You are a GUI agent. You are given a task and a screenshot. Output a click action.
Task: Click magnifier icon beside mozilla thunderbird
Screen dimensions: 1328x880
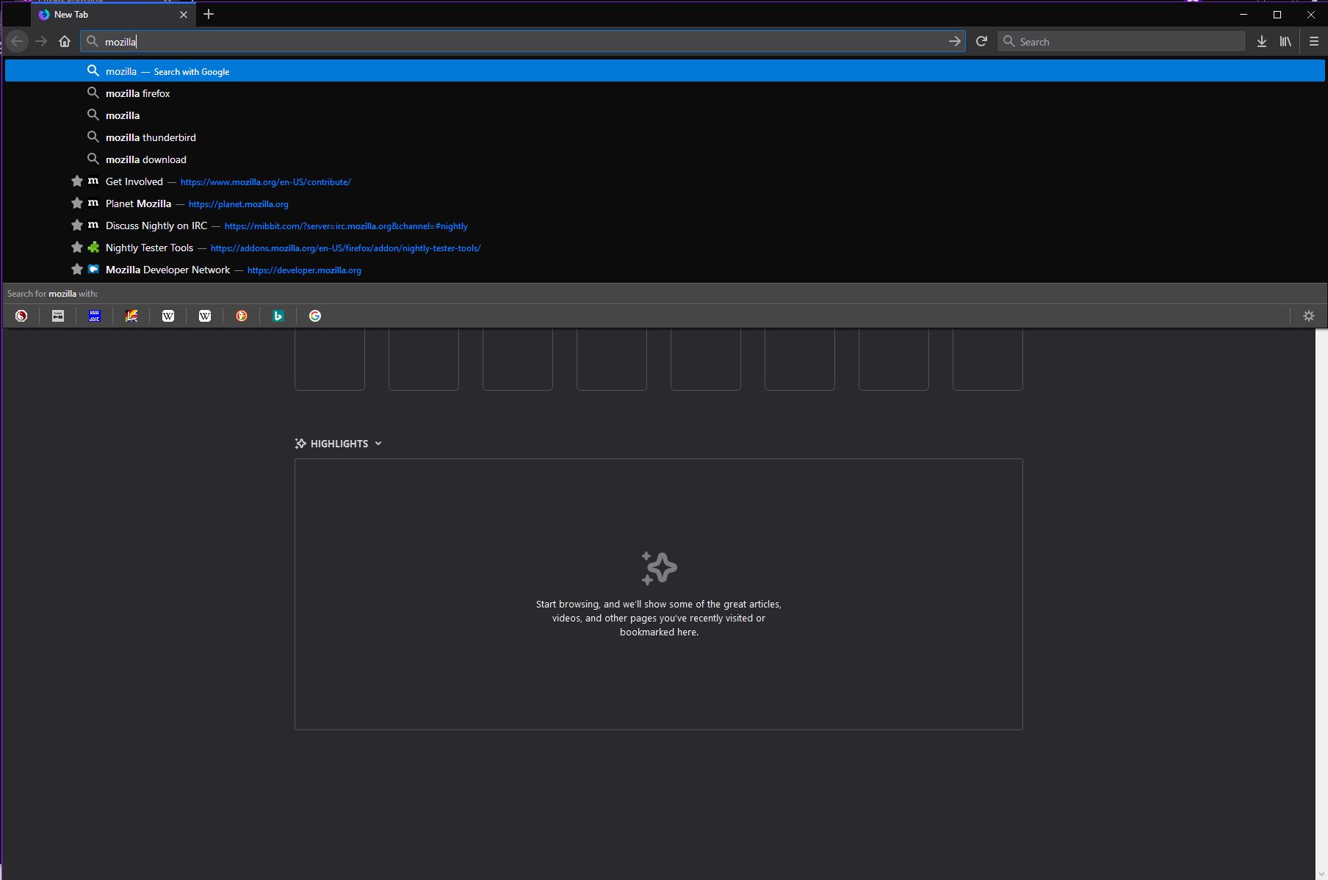(93, 137)
